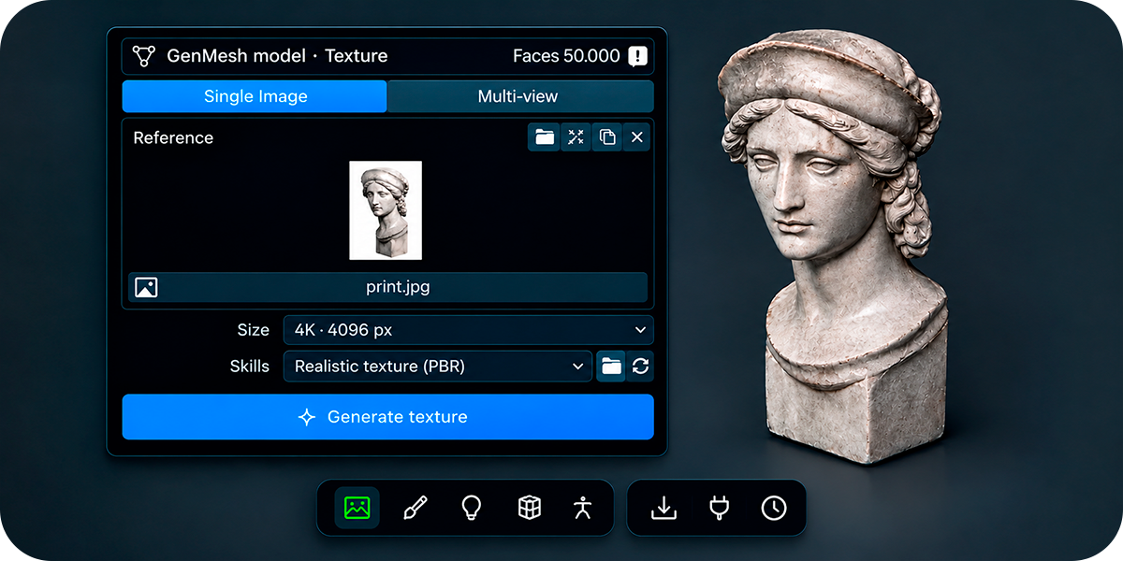The height and width of the screenshot is (561, 1123).
Task: Select the lightbulb lighting tool
Action: pos(472,508)
